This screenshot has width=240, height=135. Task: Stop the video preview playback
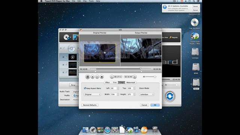click(x=102, y=76)
